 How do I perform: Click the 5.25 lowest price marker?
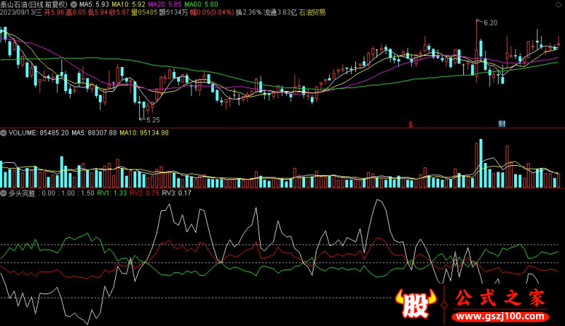(153, 120)
